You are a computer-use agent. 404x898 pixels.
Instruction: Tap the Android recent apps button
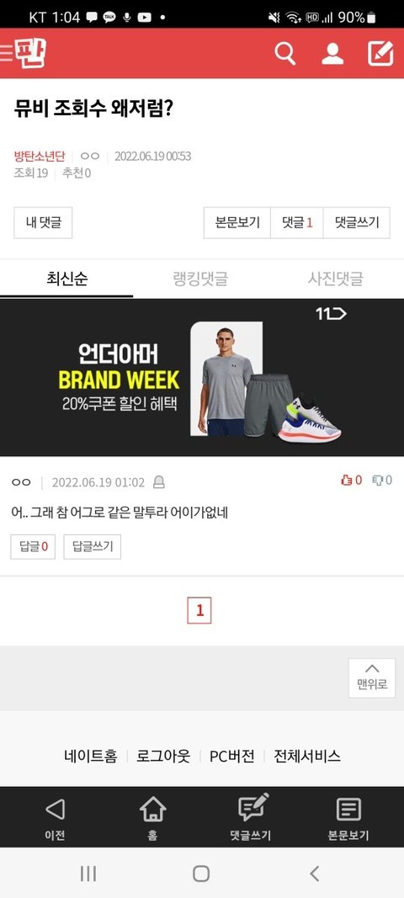coord(88,874)
